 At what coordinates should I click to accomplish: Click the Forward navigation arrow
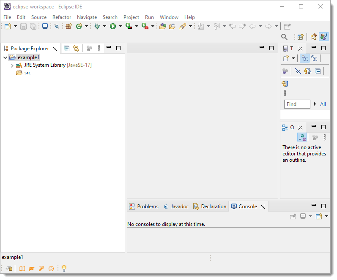pos(269,26)
